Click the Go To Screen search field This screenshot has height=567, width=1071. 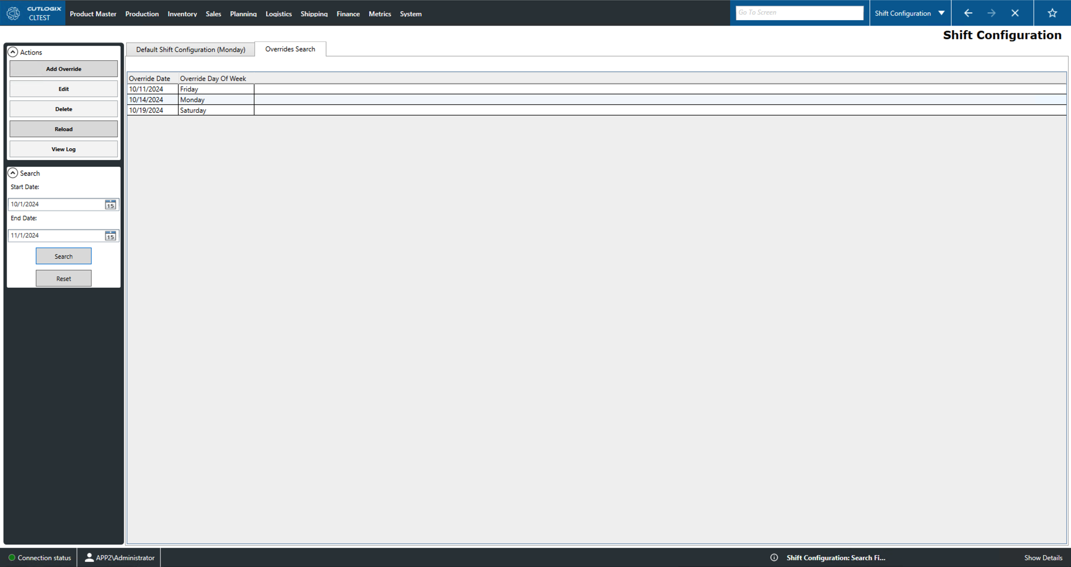[x=799, y=12]
